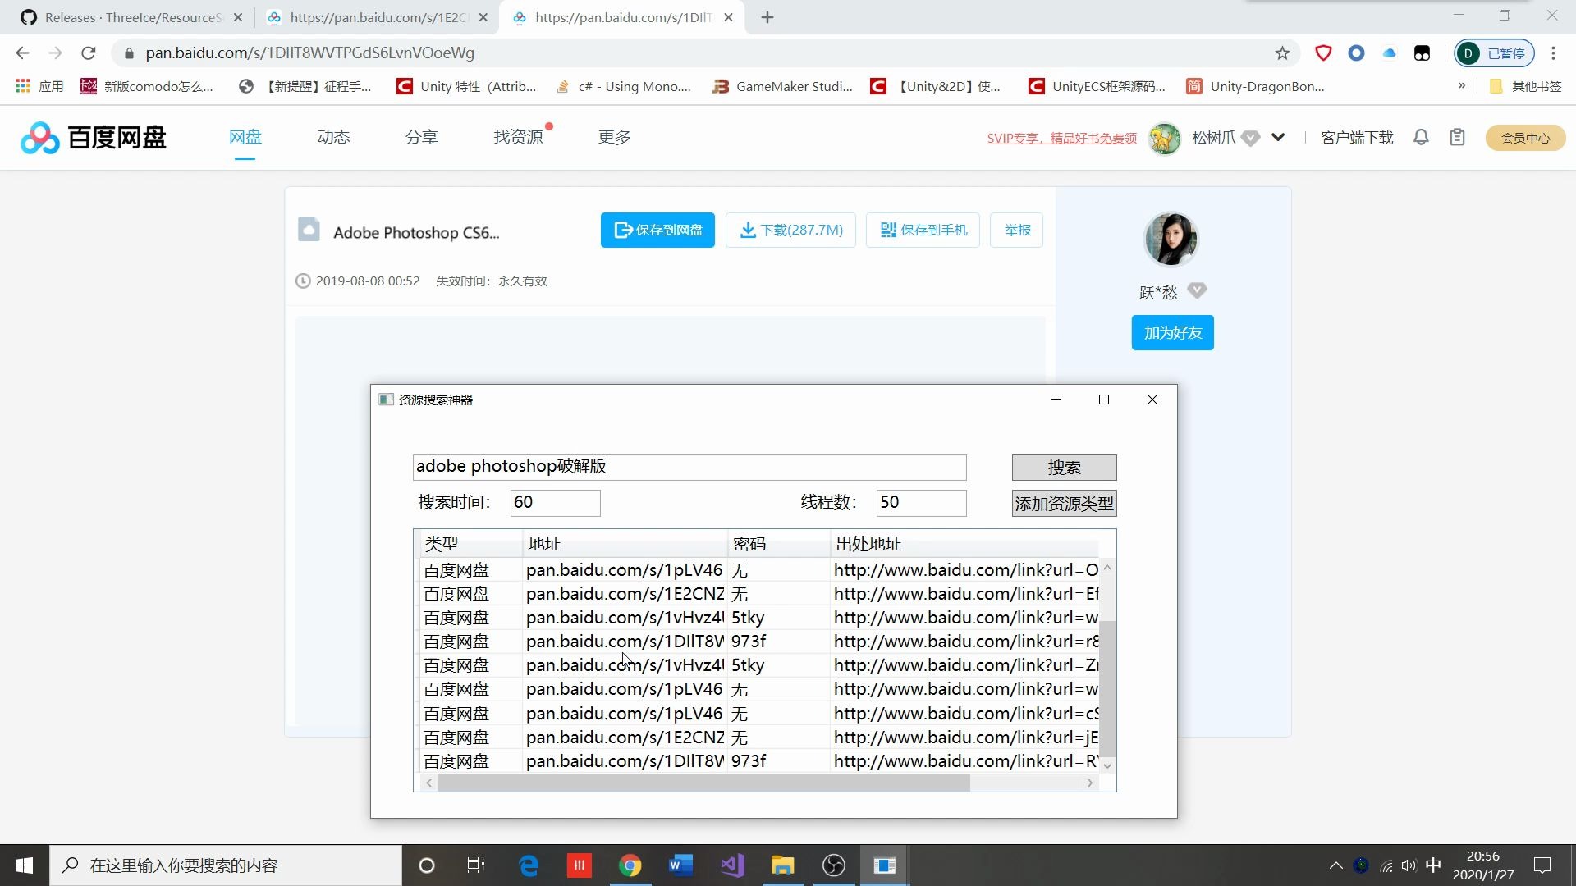Select the 动态 navigation item
Screen dimensions: 1576x886
333,137
